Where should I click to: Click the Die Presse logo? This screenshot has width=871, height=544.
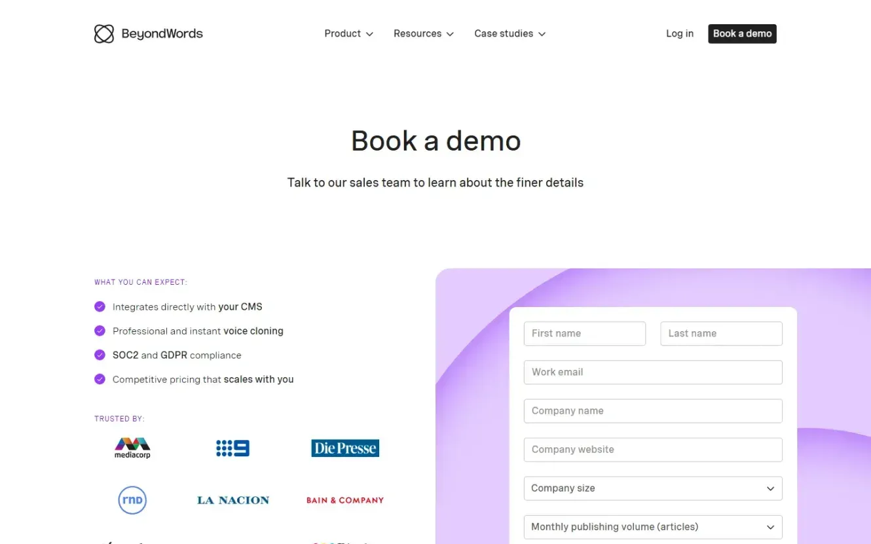(345, 448)
